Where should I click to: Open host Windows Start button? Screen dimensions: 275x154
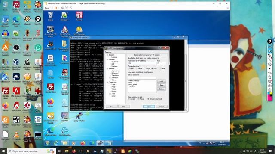point(3,151)
